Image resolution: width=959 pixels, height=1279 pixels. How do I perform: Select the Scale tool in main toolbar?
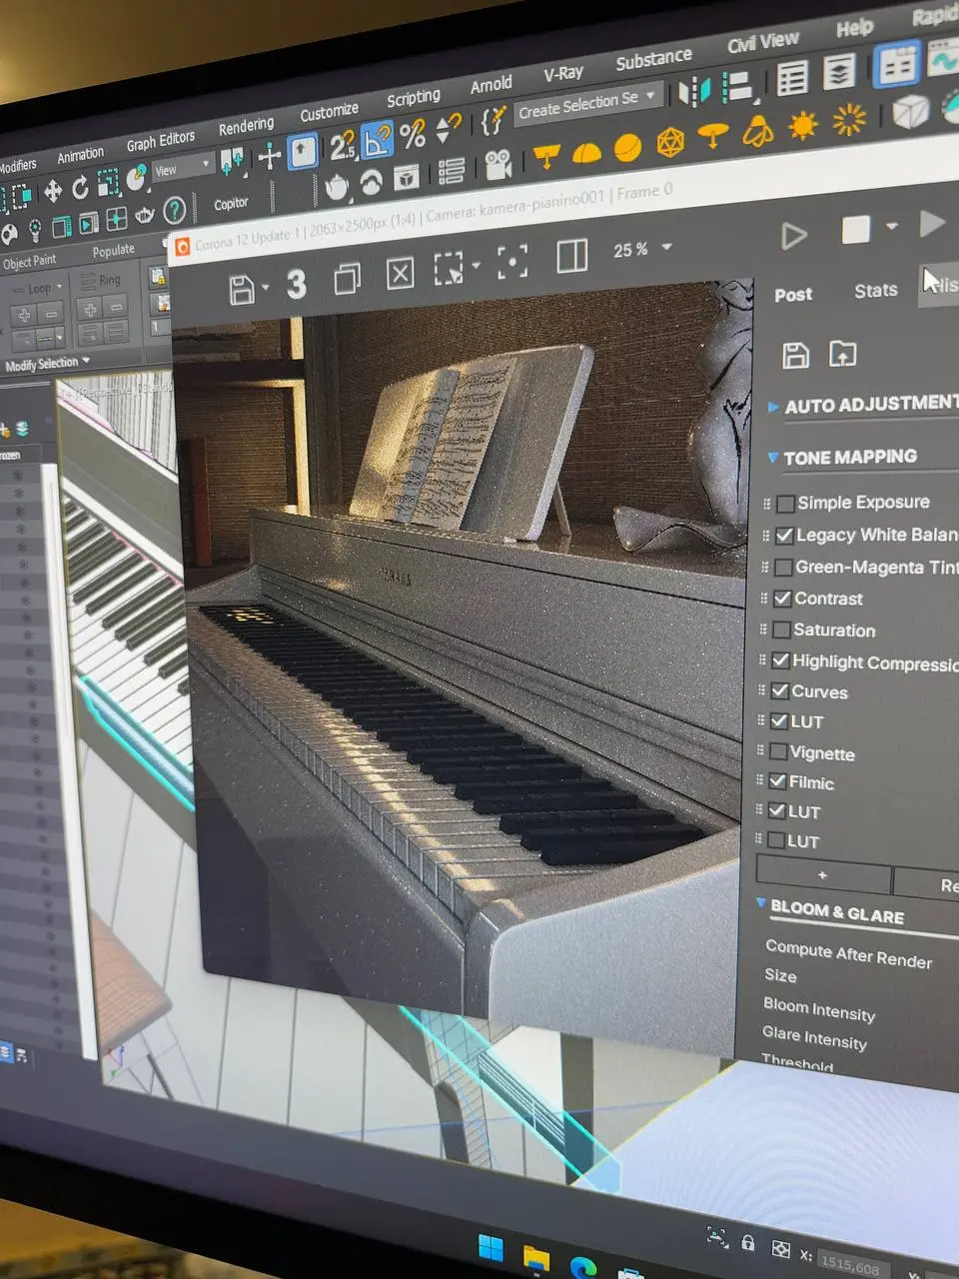pos(108,182)
